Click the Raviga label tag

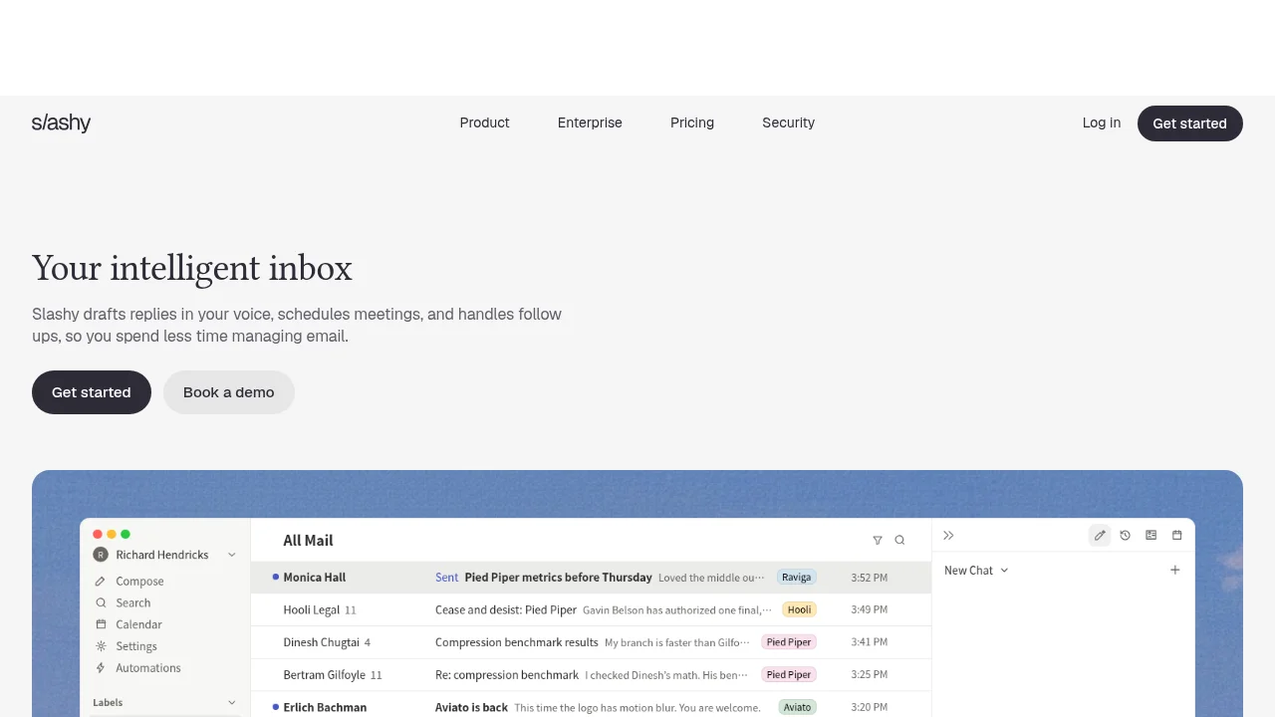coord(796,578)
